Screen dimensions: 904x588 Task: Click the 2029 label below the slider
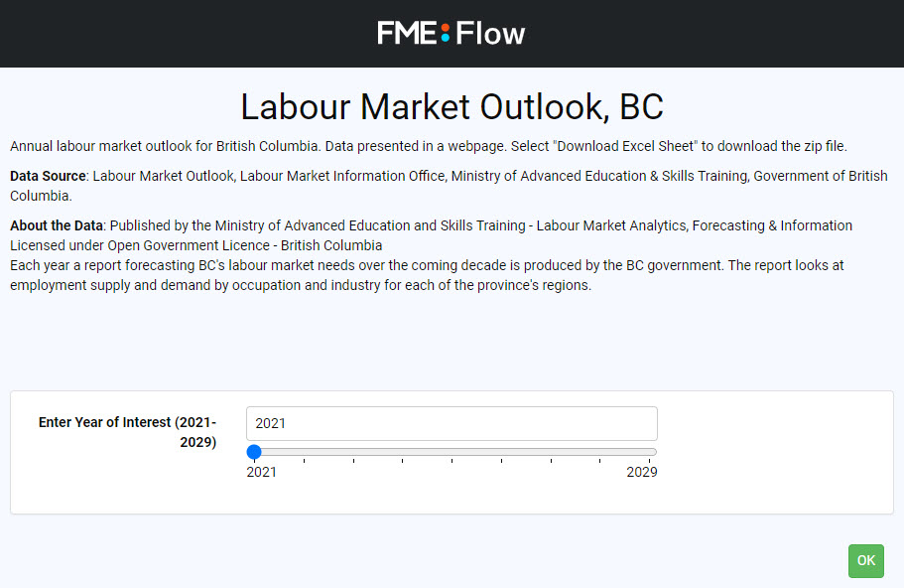(x=641, y=472)
